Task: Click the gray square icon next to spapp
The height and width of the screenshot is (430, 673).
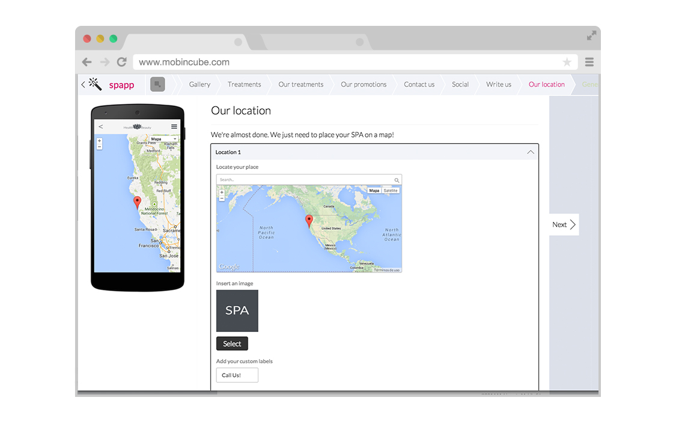Action: pyautogui.click(x=157, y=84)
